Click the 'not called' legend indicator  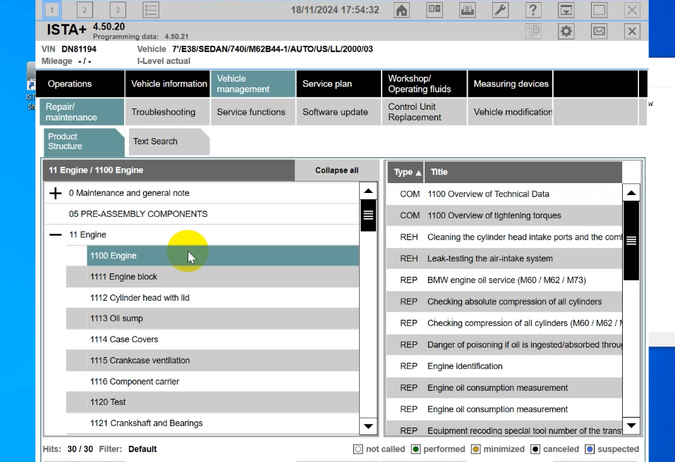click(358, 449)
